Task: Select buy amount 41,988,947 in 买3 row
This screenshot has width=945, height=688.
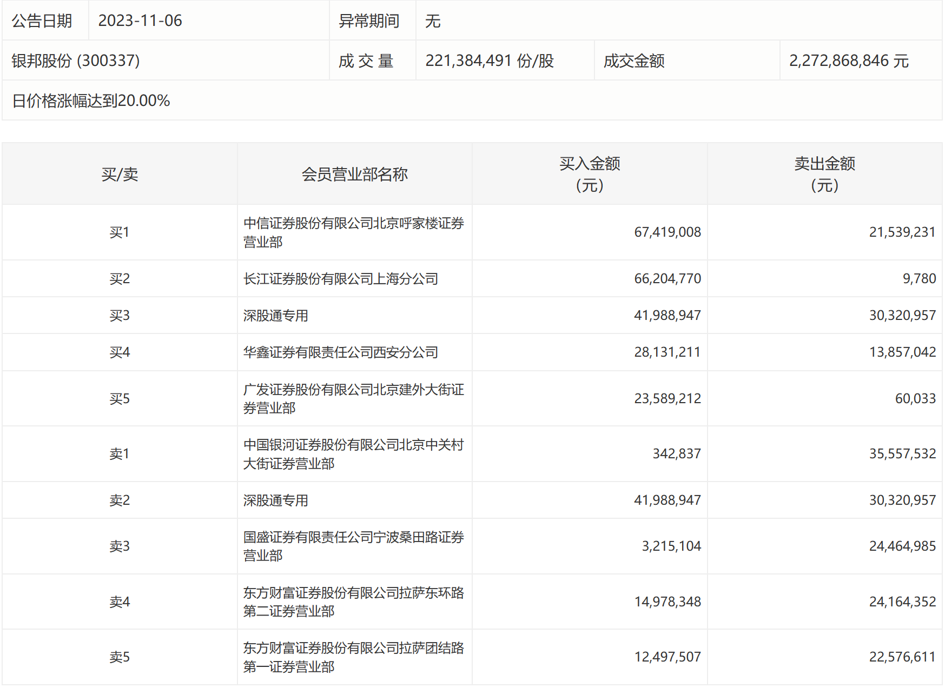Action: [x=668, y=315]
